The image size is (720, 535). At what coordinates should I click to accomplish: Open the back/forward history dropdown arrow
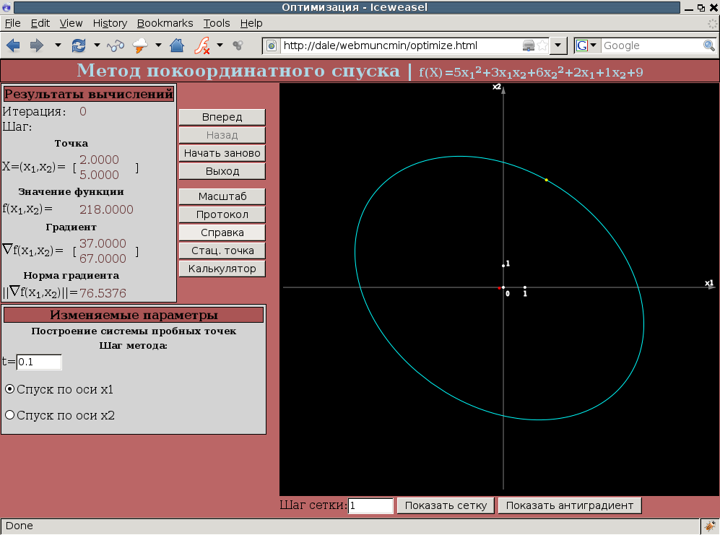(x=58, y=45)
